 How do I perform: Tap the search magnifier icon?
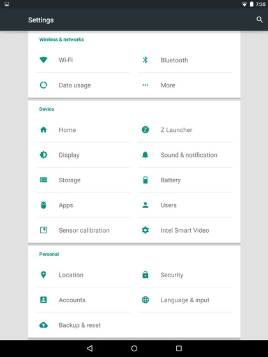click(260, 20)
